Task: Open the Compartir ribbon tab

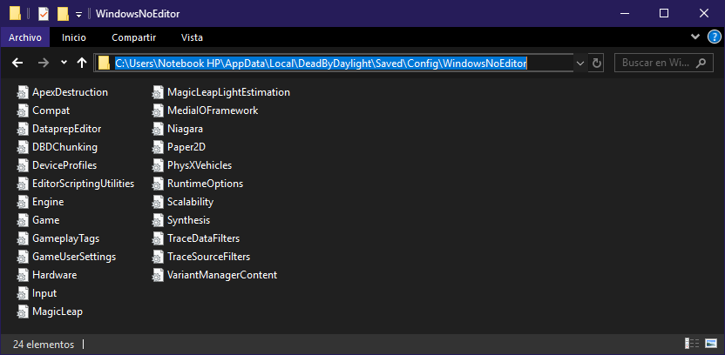Action: tap(133, 37)
